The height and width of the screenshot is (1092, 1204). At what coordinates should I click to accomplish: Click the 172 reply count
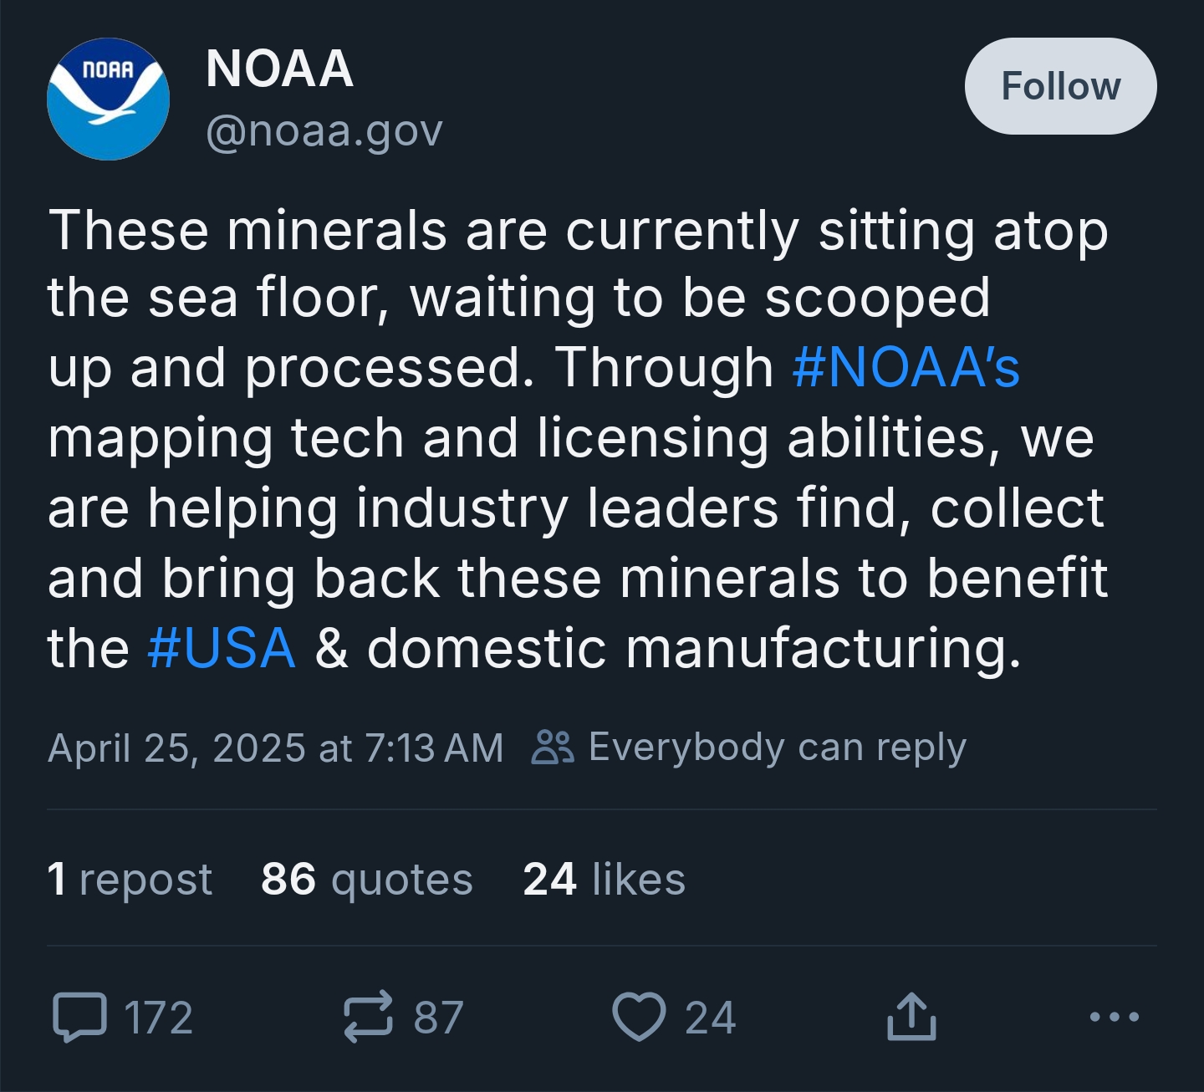[158, 1018]
